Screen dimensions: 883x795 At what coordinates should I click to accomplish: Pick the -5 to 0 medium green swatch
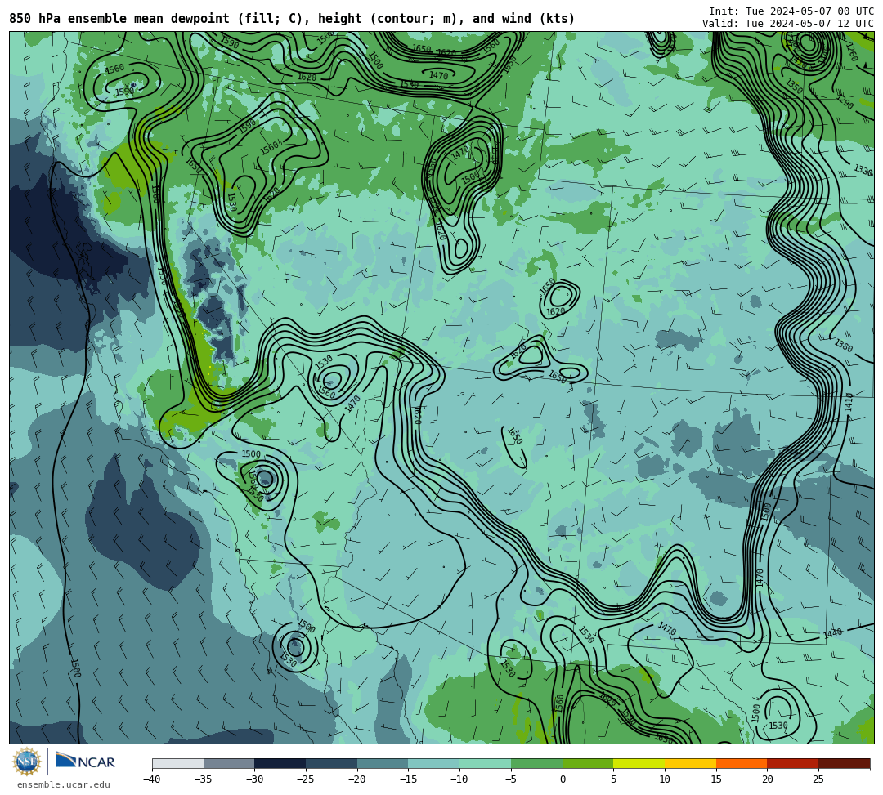click(536, 763)
